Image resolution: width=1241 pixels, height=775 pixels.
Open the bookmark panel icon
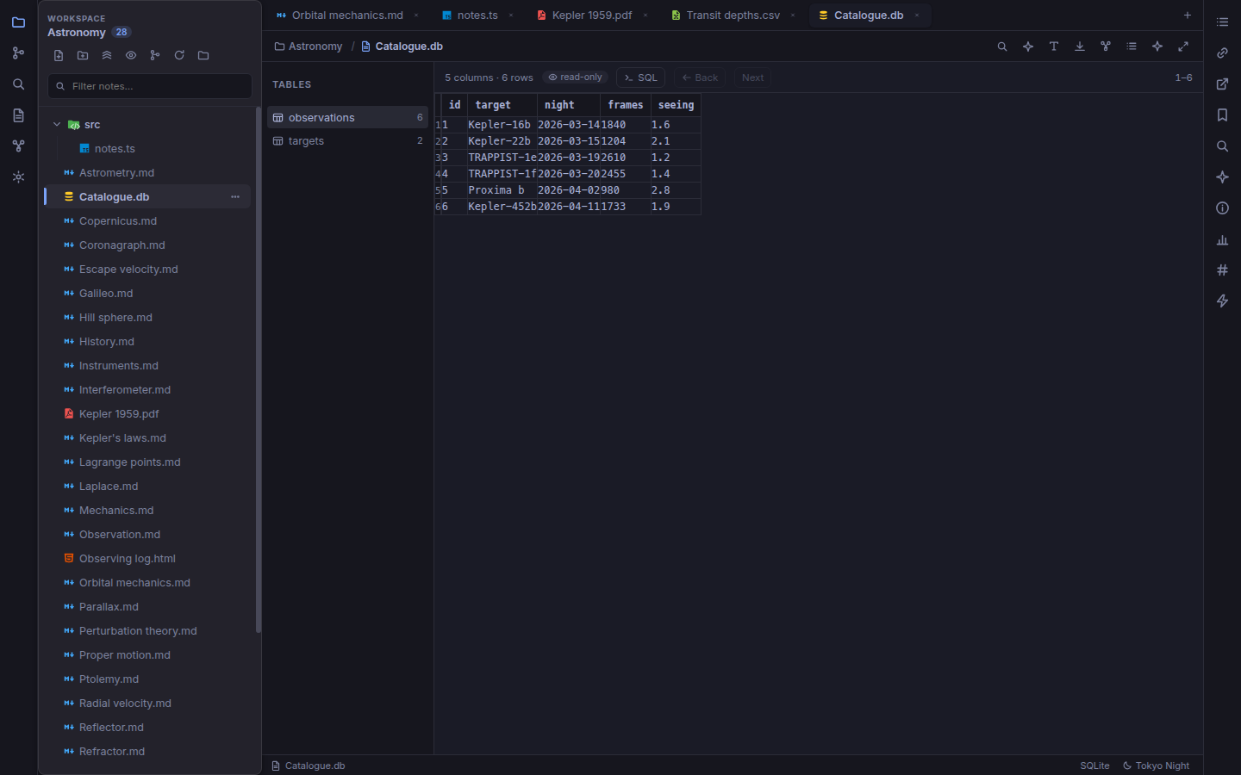pos(1222,115)
